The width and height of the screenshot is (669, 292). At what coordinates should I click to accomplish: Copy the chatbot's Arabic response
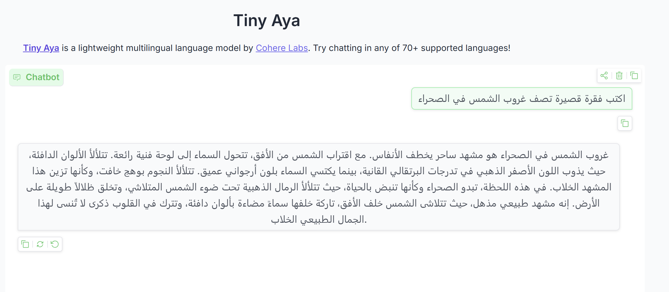25,244
